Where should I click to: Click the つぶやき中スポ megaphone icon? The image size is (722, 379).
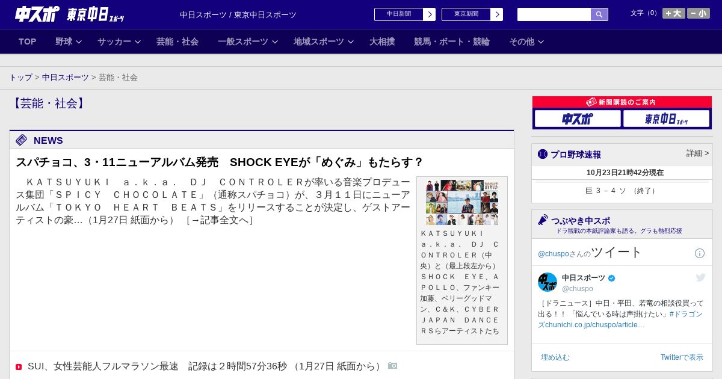pos(543,220)
